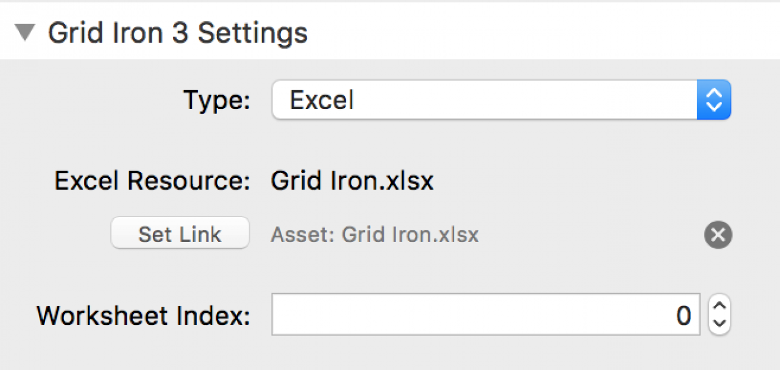Click the Worksheet Index: label

tap(144, 316)
